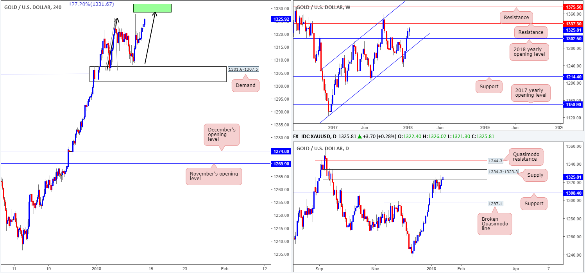Click the 1274.80 price axis tag
This screenshot has width=585, height=273.
281,151
